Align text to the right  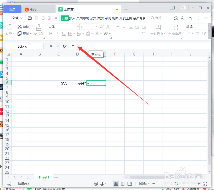[x=131, y=33]
